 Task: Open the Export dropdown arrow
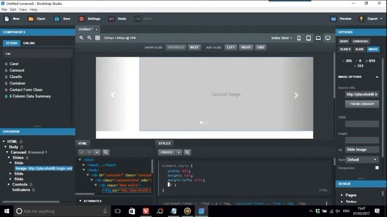[x=382, y=19]
